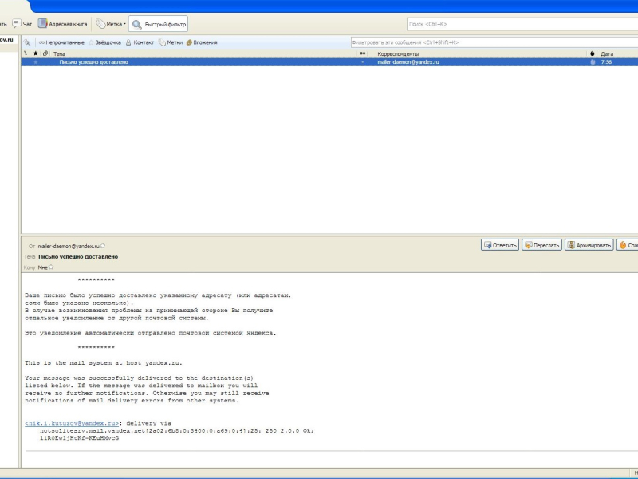Click Переслать forward button
Viewport: 638px width, 479px height.
(x=542, y=245)
